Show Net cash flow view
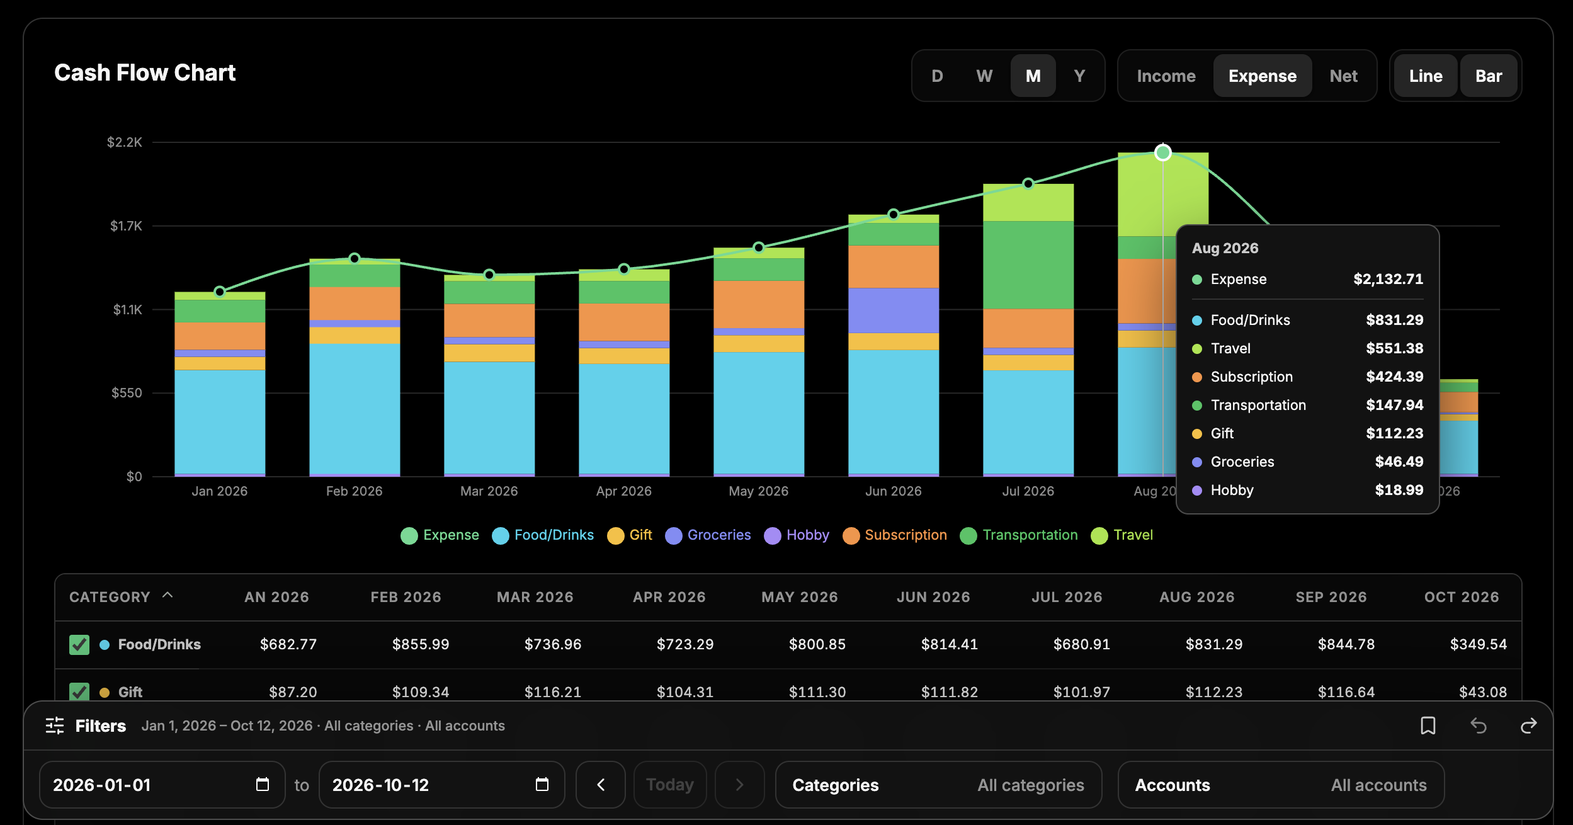This screenshot has width=1573, height=825. pos(1344,76)
